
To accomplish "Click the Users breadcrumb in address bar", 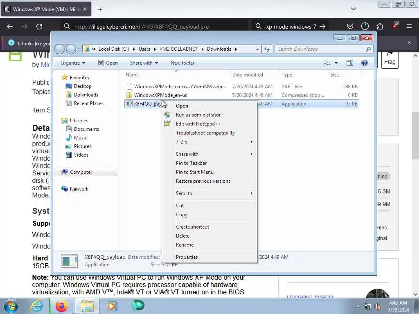I will 144,49.
